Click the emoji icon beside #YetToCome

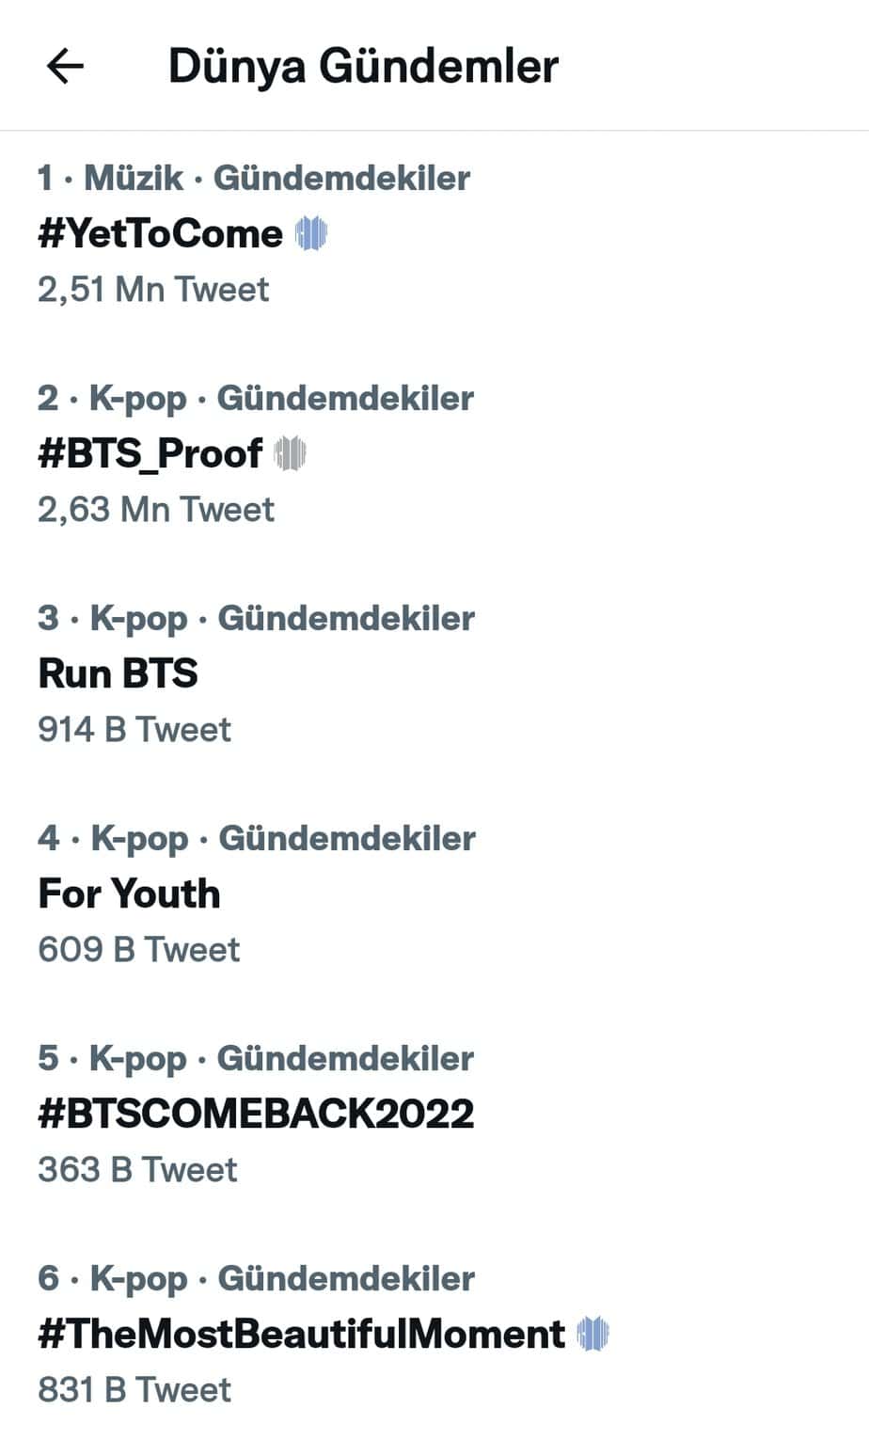311,233
